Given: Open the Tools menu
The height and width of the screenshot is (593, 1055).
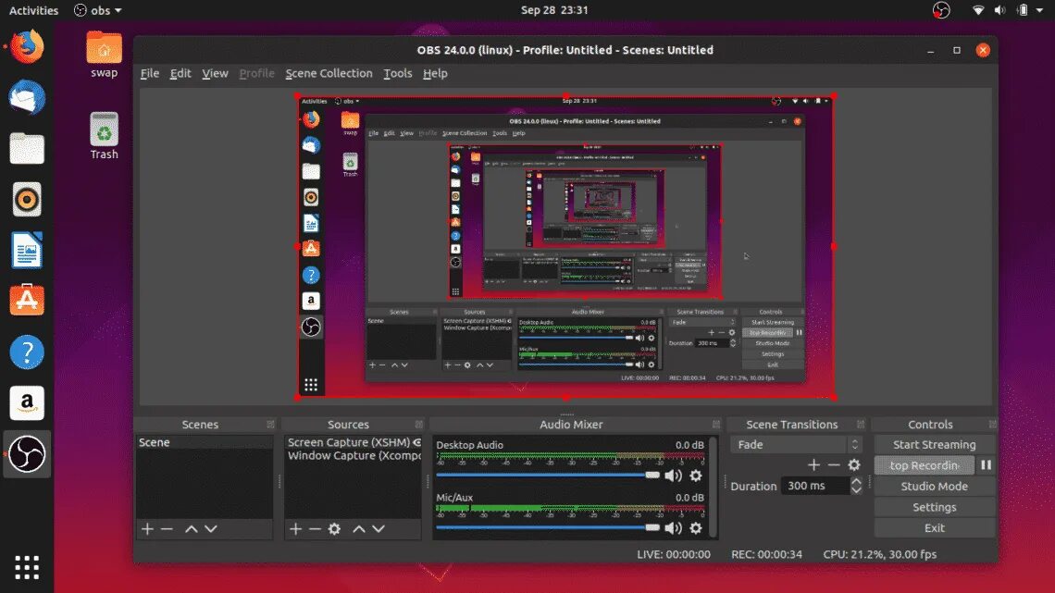Looking at the screenshot, I should tap(398, 73).
